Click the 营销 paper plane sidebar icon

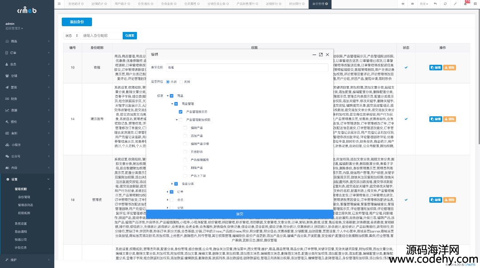point(7,87)
